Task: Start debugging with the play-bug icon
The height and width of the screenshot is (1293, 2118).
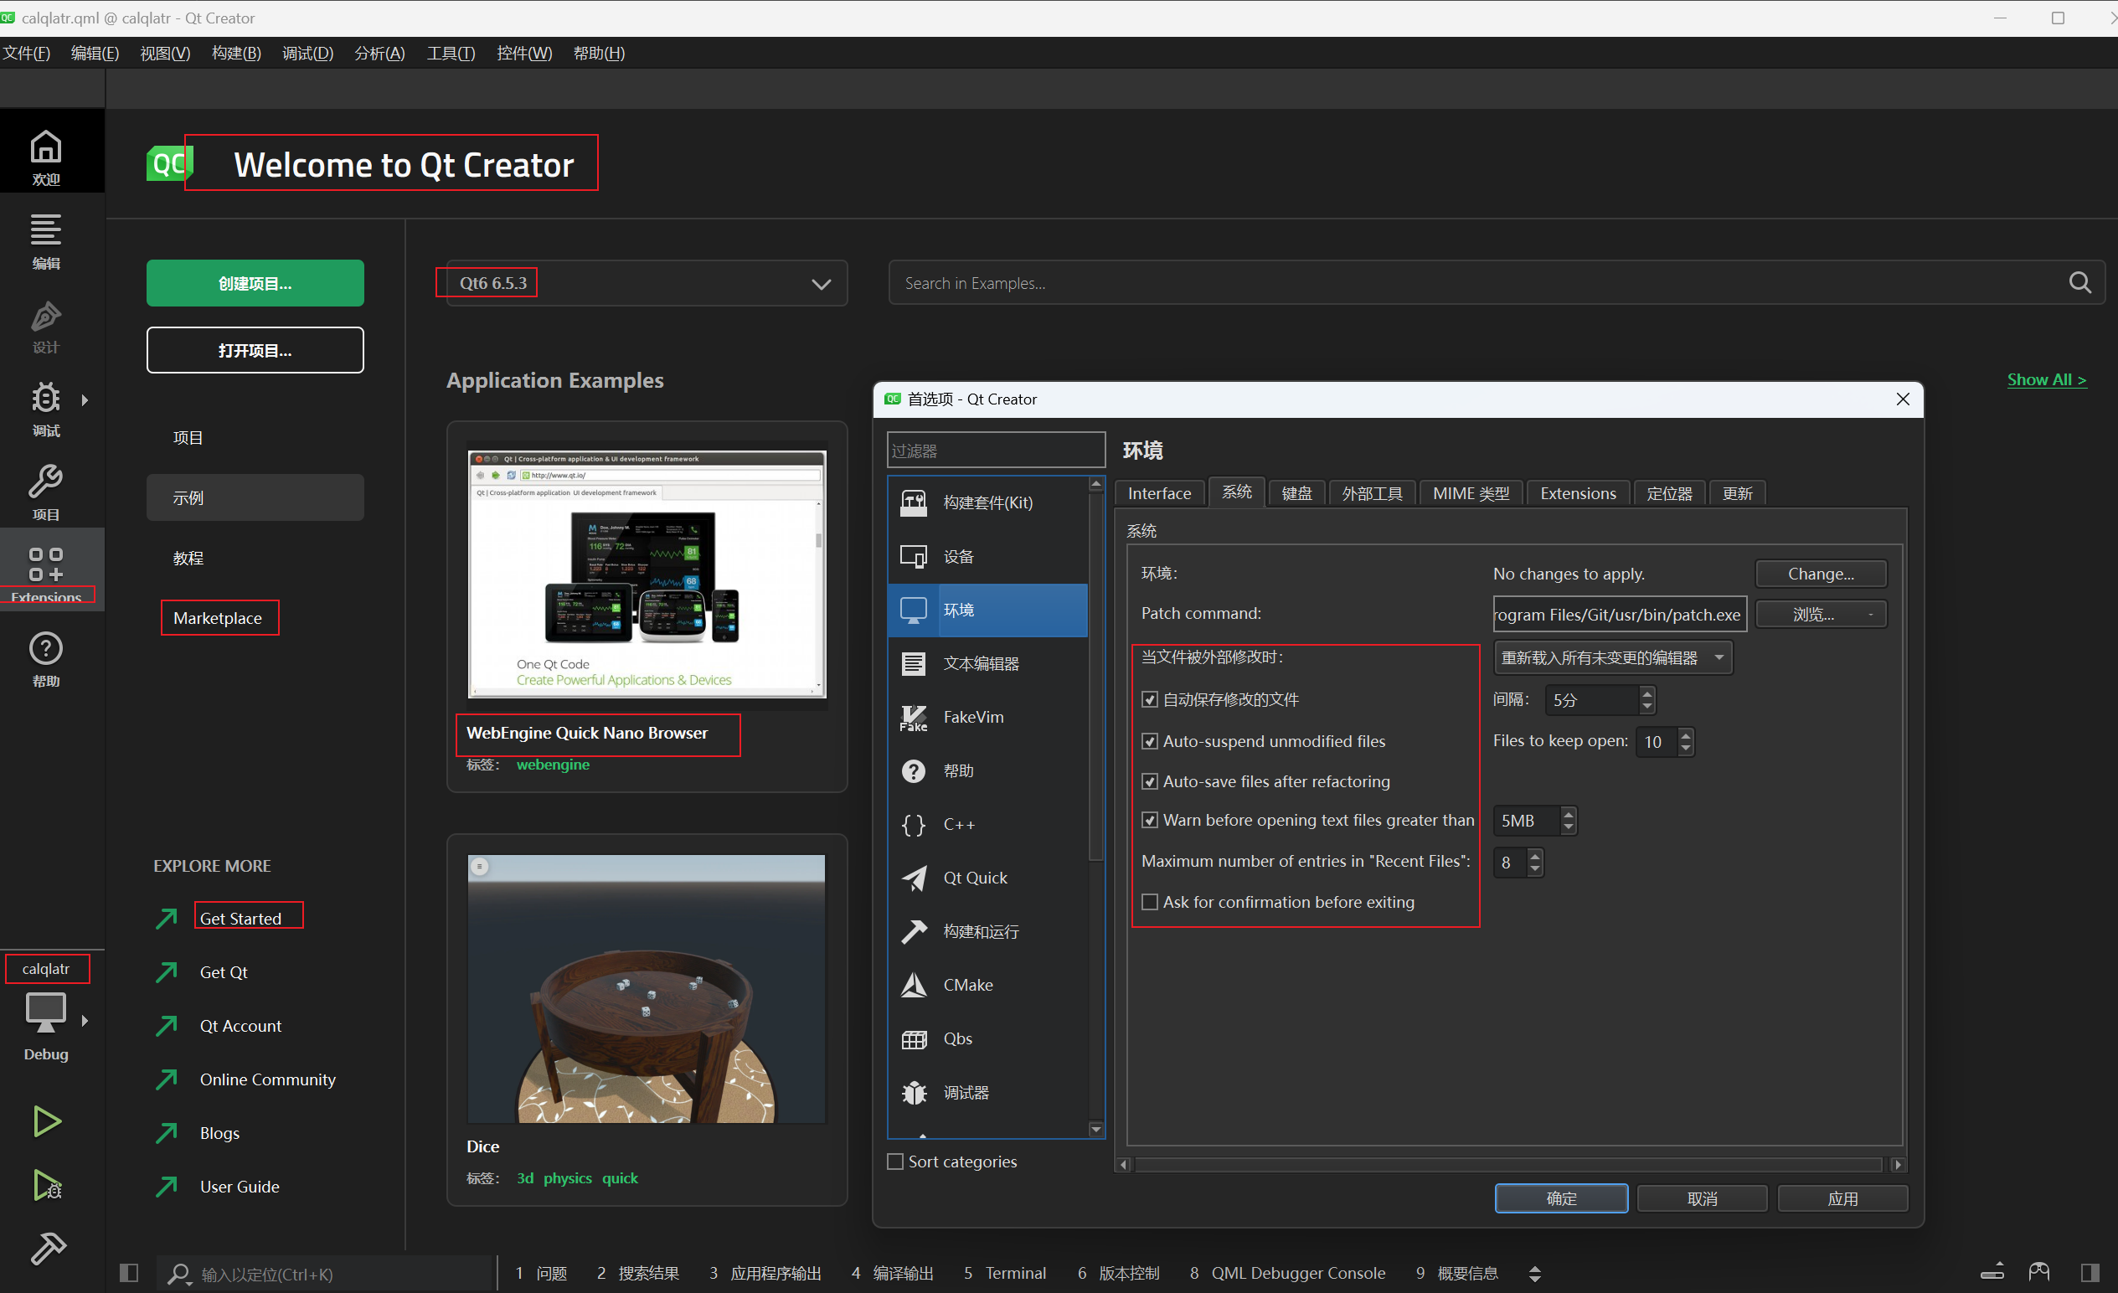Action: [46, 1185]
